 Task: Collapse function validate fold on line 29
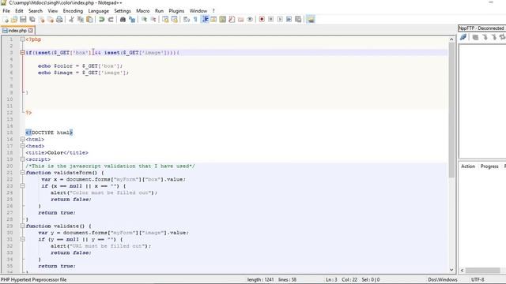[x=22, y=226]
